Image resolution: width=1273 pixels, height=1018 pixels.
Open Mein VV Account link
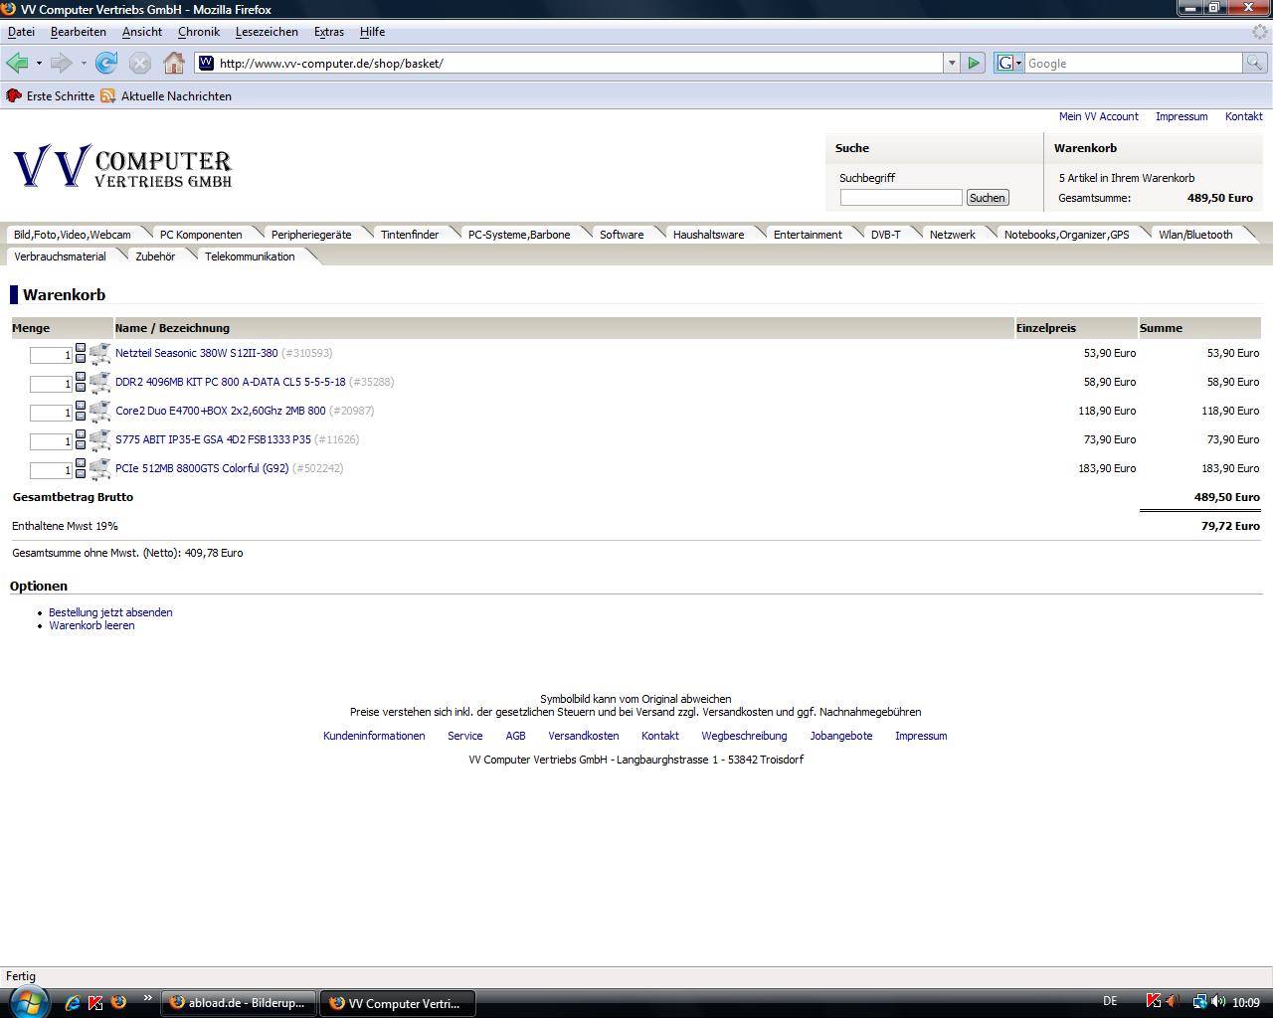[x=1099, y=116]
